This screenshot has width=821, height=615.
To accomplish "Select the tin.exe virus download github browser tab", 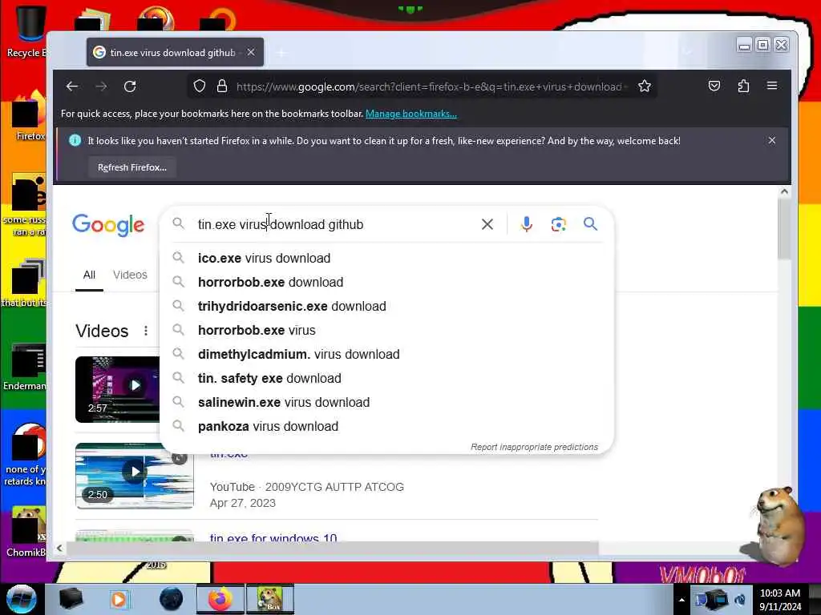I will point(175,52).
